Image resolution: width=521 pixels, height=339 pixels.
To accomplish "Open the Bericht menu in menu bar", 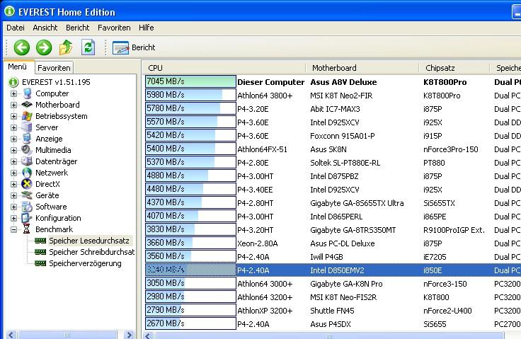I will 77,28.
